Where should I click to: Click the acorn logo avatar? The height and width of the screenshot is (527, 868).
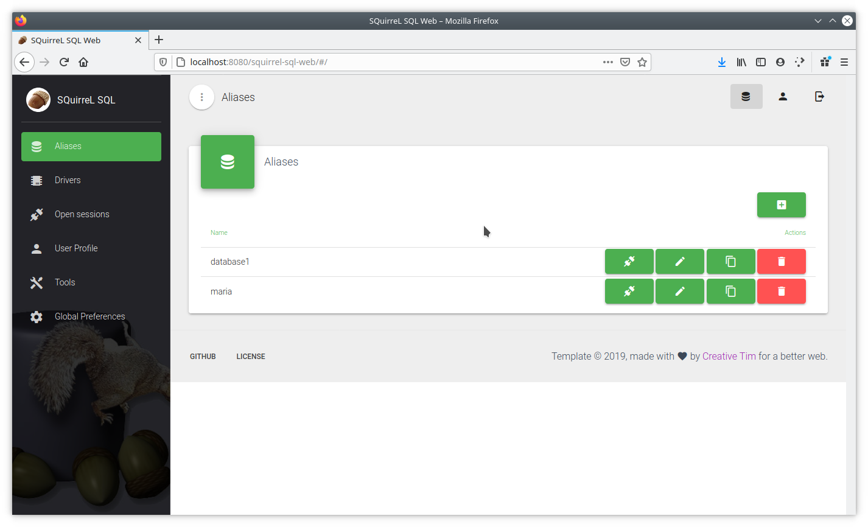point(38,100)
